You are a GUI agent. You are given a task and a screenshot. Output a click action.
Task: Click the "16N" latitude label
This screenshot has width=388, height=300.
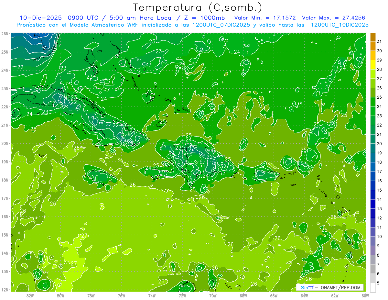tap(5, 217)
